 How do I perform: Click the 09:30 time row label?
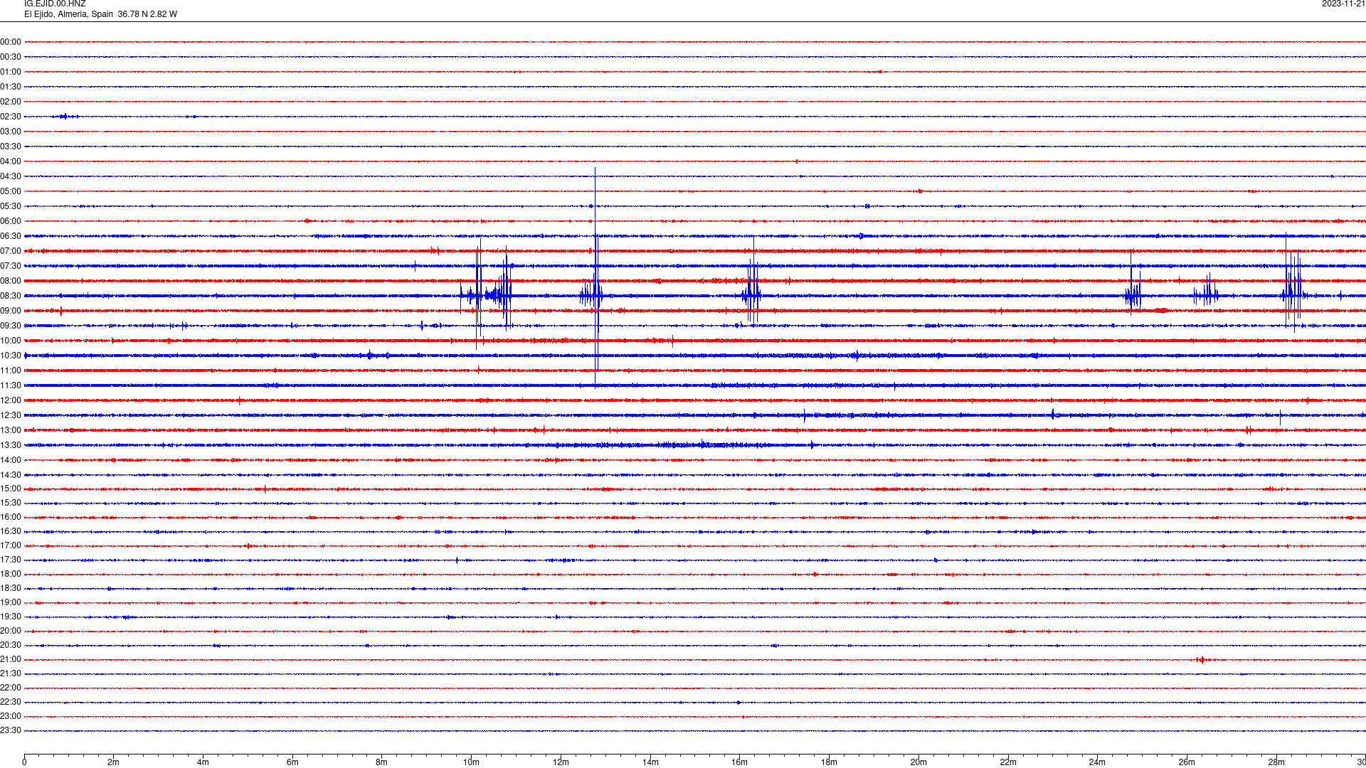11,326
